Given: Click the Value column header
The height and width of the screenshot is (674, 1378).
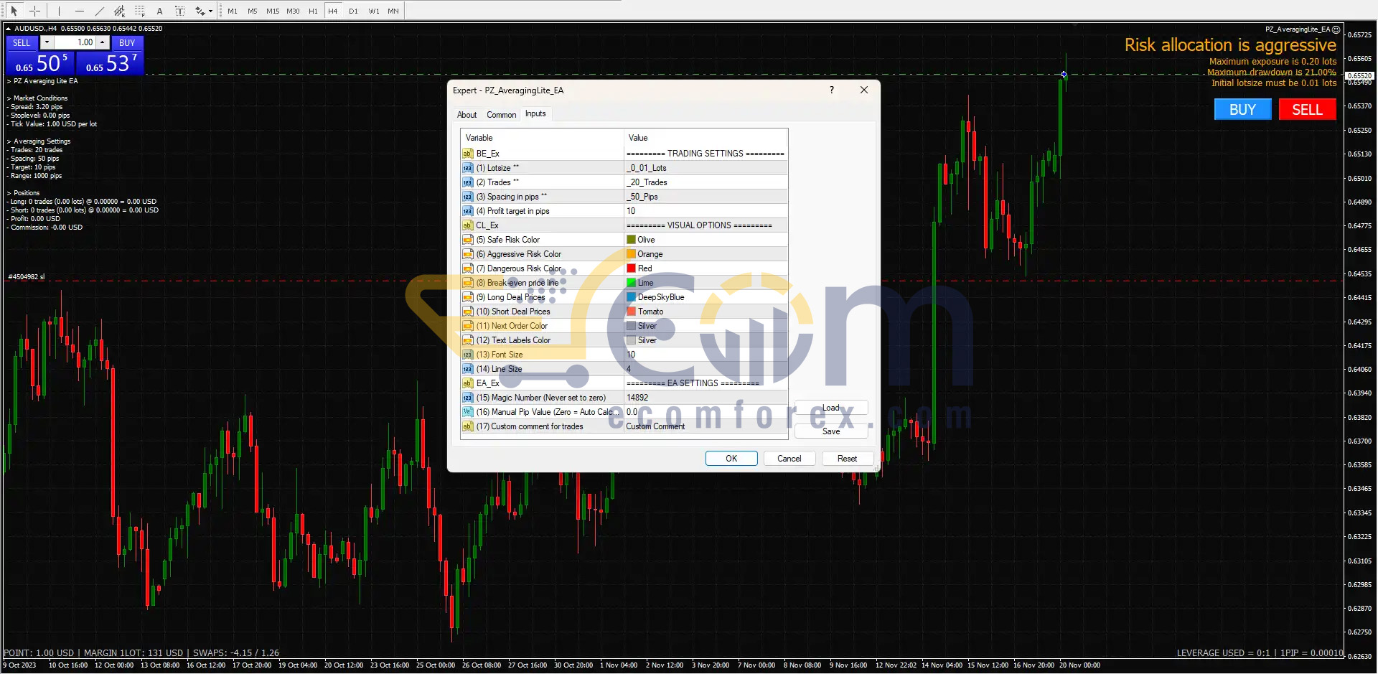Looking at the screenshot, I should pyautogui.click(x=706, y=138).
